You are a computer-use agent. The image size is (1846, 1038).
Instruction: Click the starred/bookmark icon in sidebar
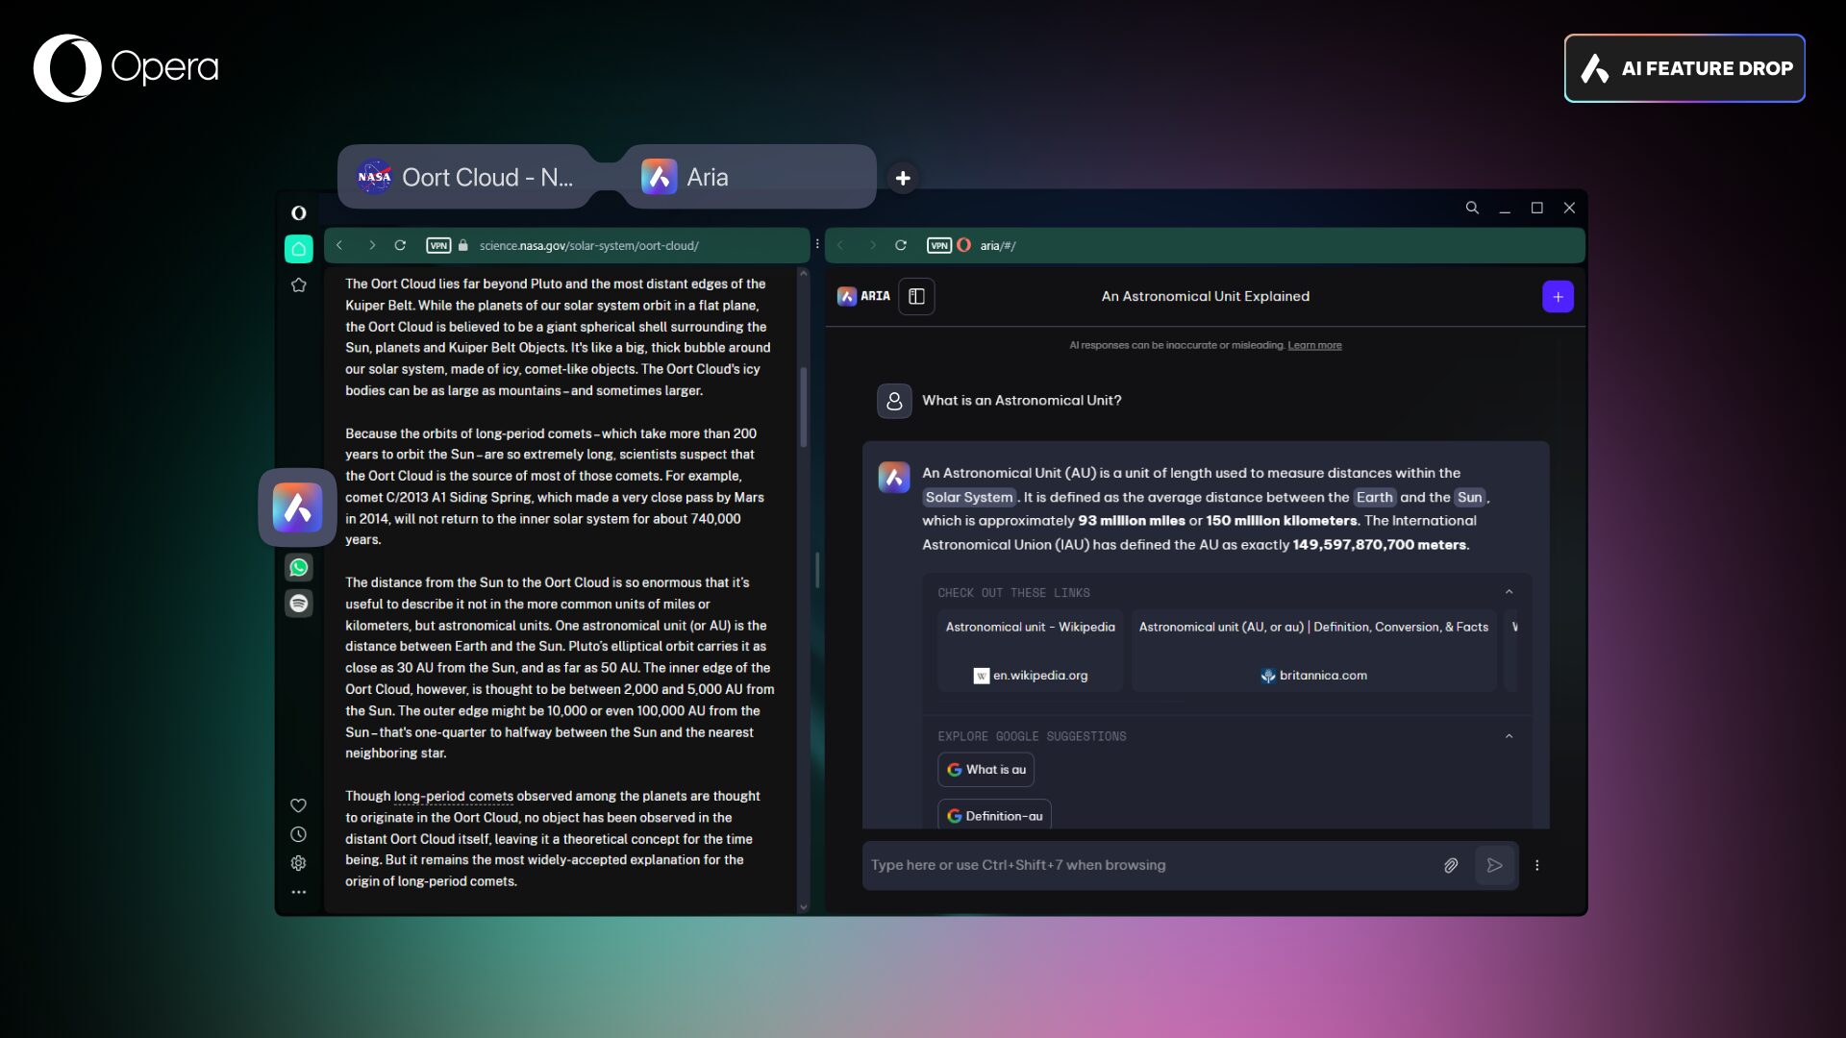[x=298, y=285]
